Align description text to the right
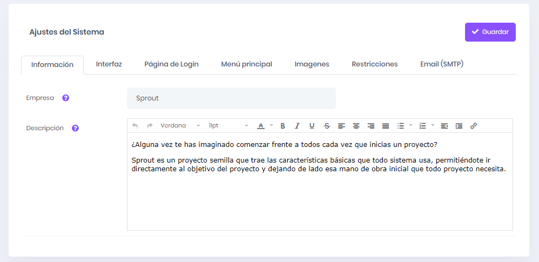539x262 pixels. (x=371, y=126)
